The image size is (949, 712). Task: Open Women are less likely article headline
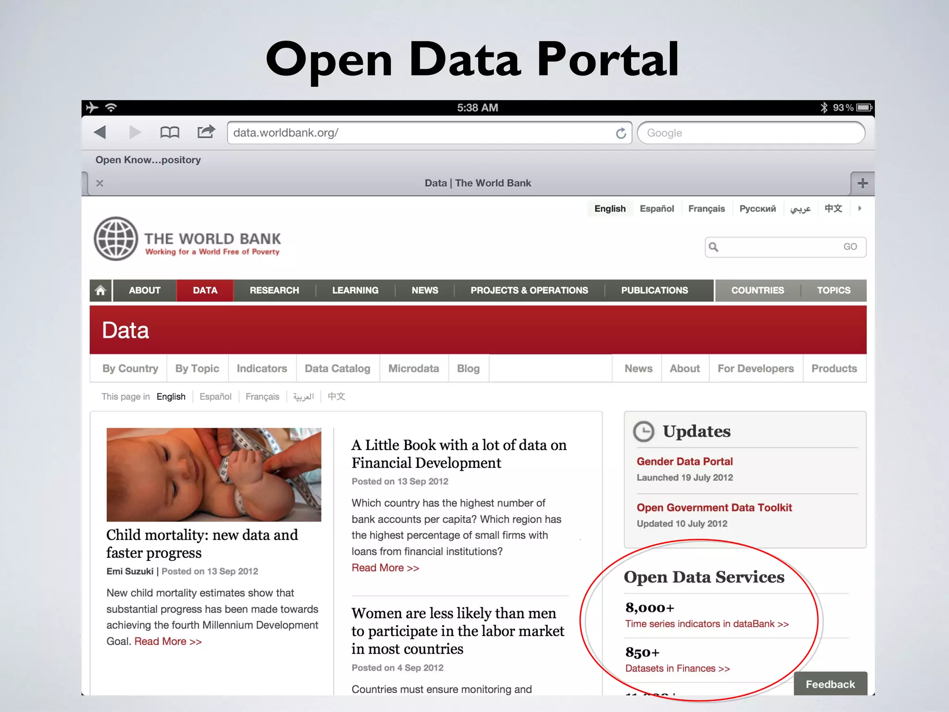click(458, 631)
